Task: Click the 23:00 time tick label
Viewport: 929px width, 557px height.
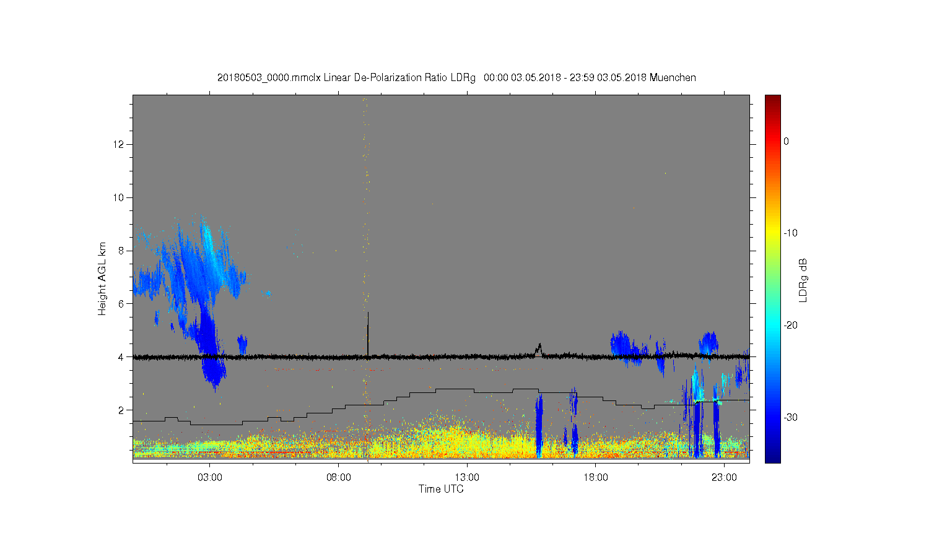Action: pos(724,477)
